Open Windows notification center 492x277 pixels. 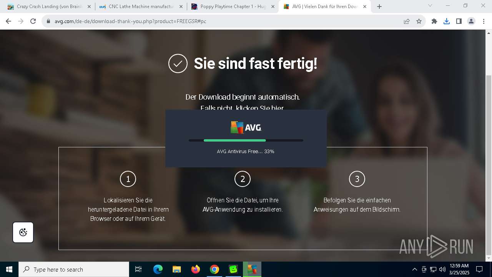[479, 269]
